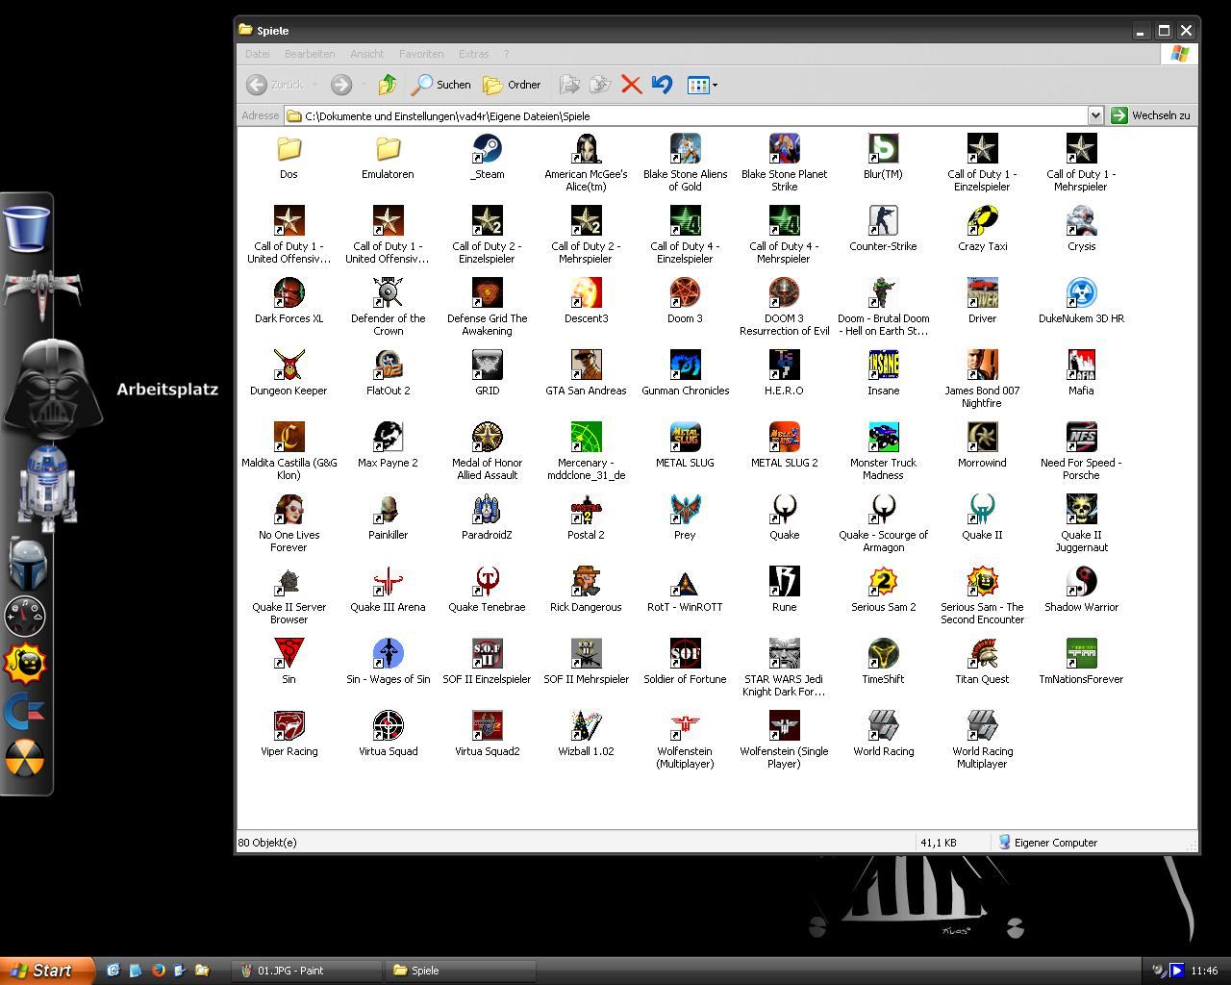This screenshot has height=985, width=1231.
Task: Open the Start menu
Action: pyautogui.click(x=46, y=971)
